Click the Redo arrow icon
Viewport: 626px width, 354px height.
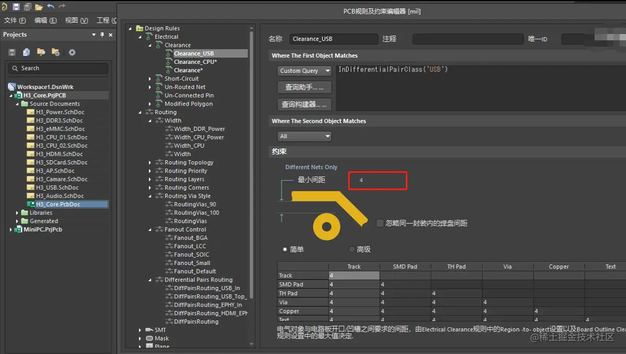(62, 6)
